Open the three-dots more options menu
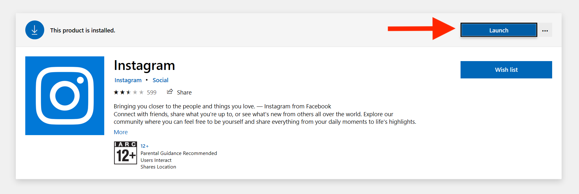The width and height of the screenshot is (579, 194). pos(545,30)
